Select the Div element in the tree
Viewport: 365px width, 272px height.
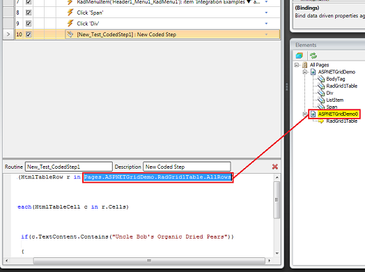coord(329,93)
